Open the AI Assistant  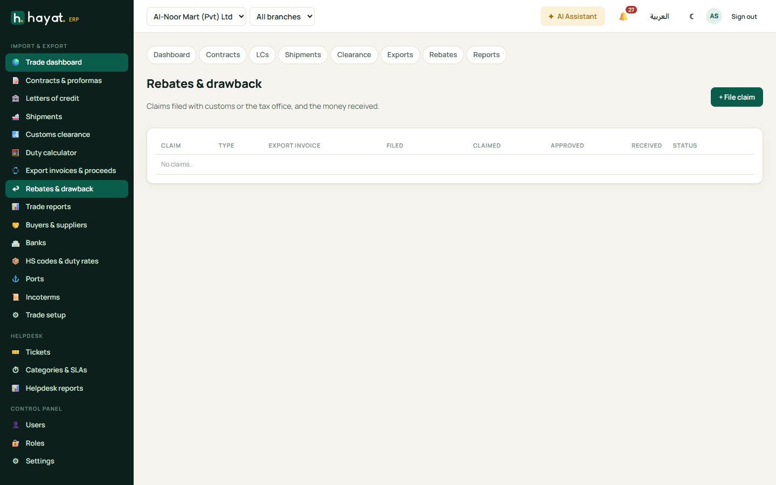(x=572, y=17)
